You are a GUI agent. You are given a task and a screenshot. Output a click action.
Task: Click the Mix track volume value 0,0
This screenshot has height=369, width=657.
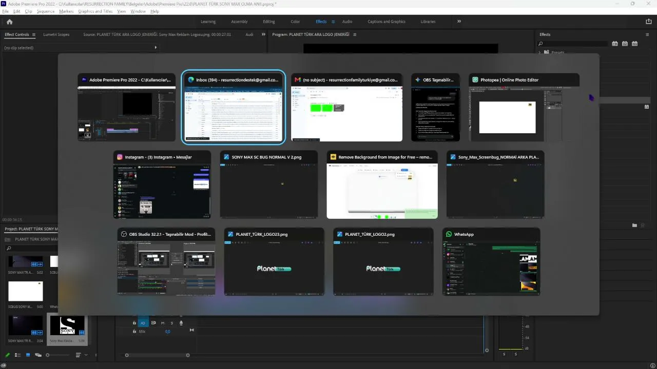[167, 332]
